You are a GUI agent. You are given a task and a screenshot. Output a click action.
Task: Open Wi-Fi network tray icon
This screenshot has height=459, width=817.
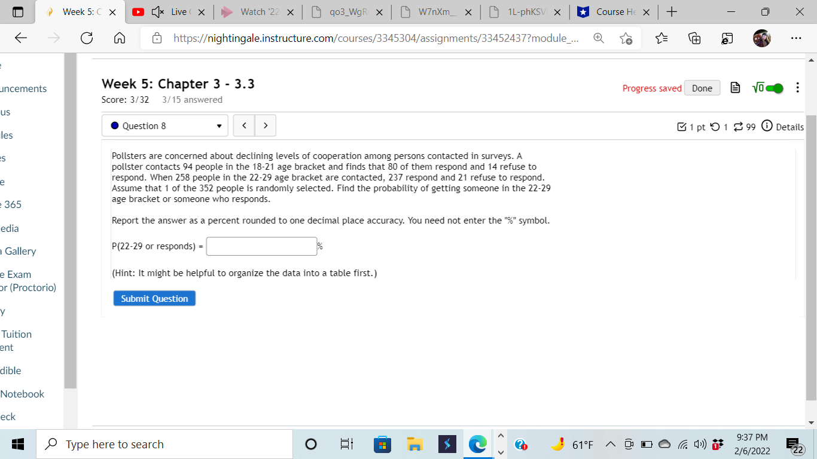point(682,445)
